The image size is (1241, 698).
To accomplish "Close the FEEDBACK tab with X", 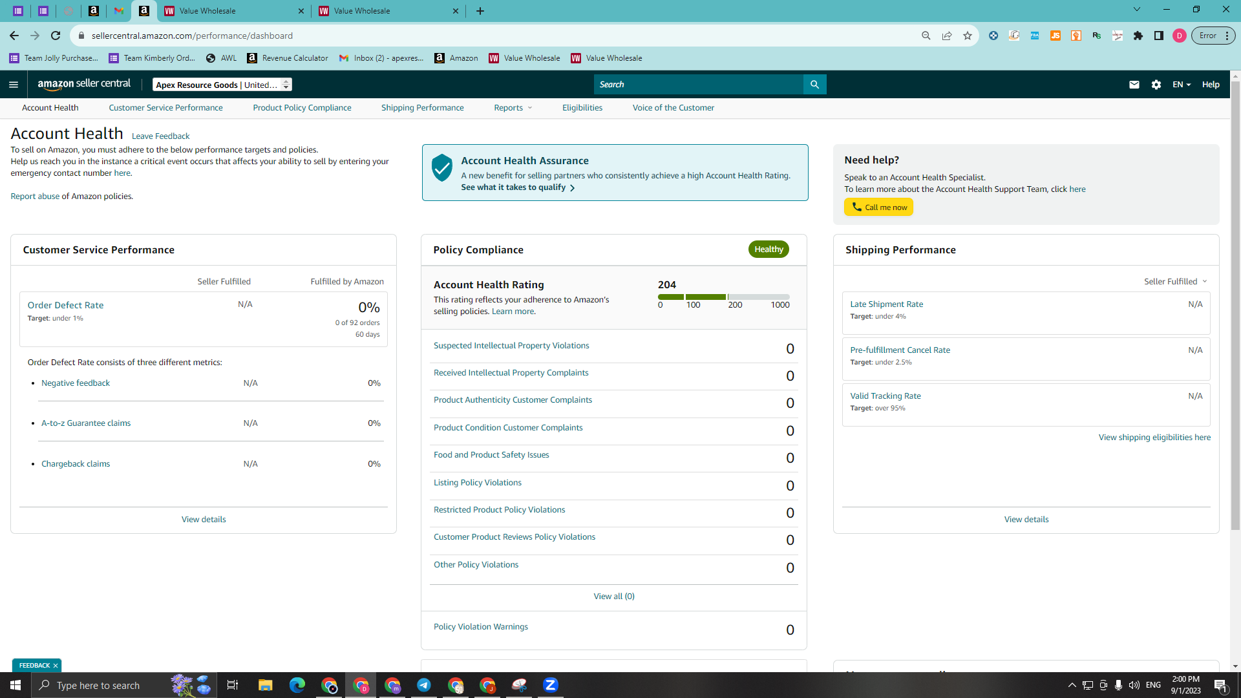I will [x=56, y=666].
